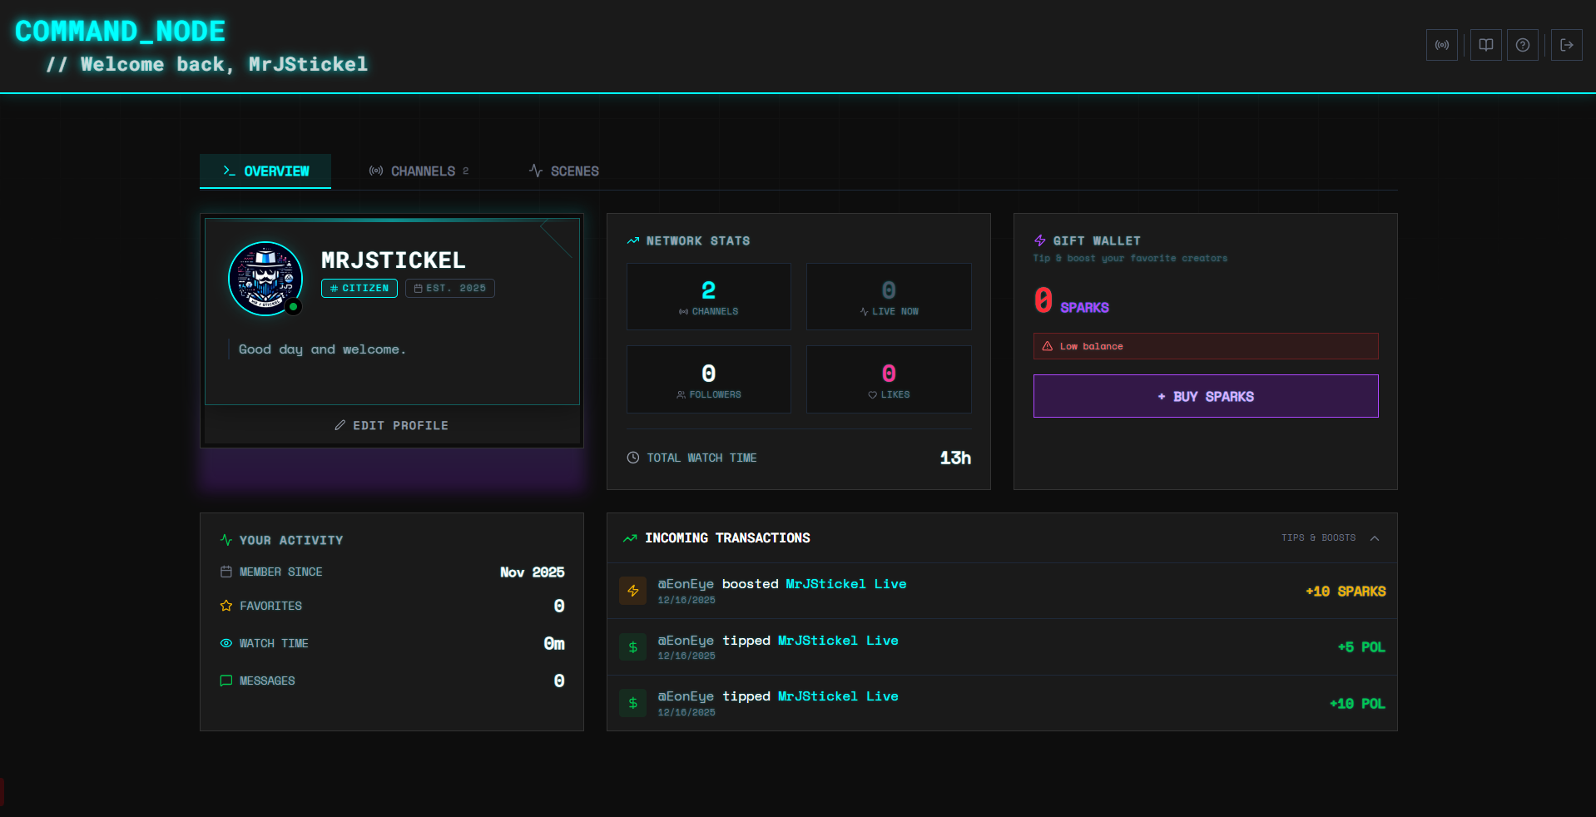The height and width of the screenshot is (817, 1596).
Task: Click the low balance warning alert
Action: point(1205,346)
